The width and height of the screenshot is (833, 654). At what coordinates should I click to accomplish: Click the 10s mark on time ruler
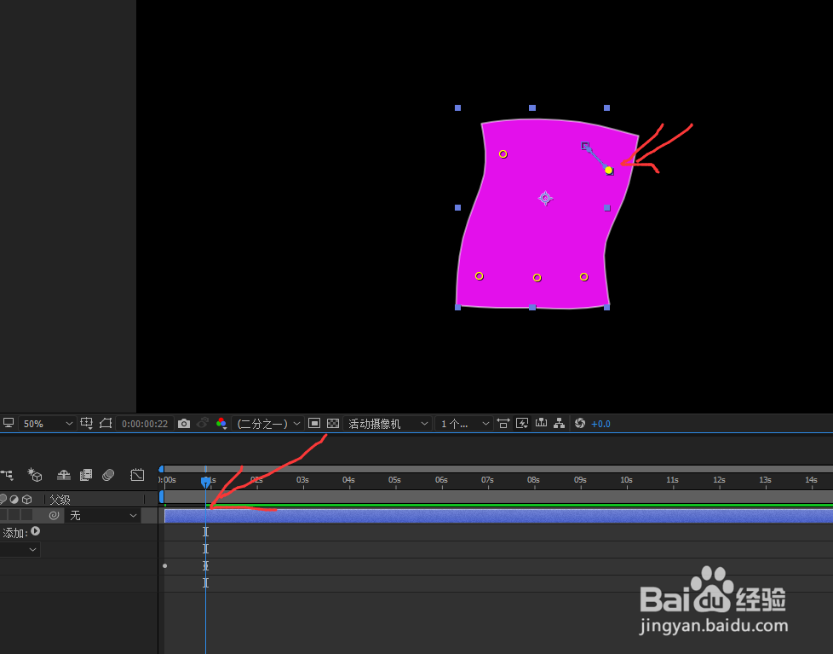coord(626,479)
